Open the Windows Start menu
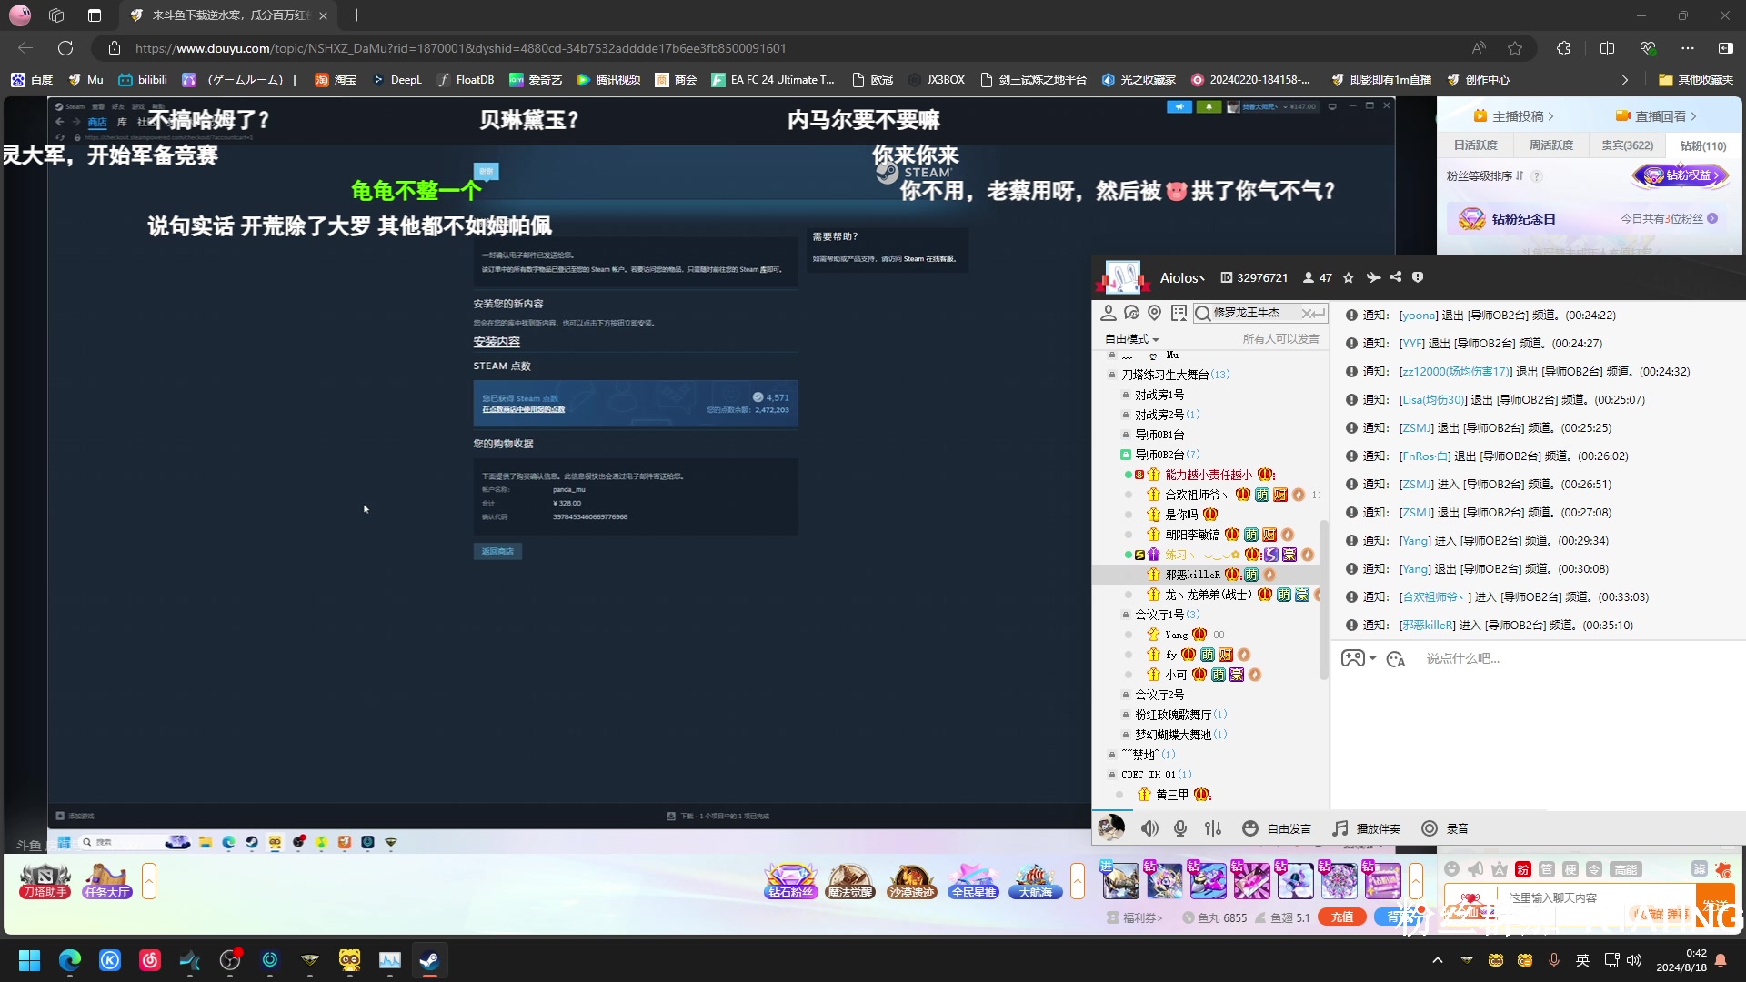1746x982 pixels. (x=29, y=960)
